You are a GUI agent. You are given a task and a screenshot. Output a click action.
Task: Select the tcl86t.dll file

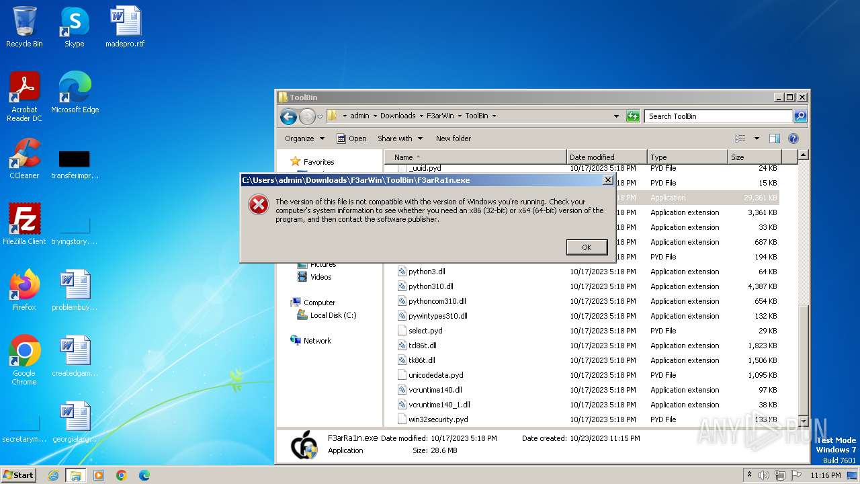(x=422, y=346)
